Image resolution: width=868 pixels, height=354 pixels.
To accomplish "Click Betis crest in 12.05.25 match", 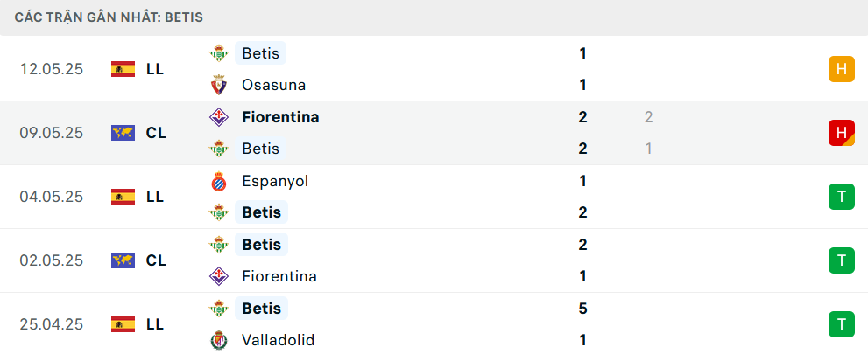I will click(x=219, y=53).
